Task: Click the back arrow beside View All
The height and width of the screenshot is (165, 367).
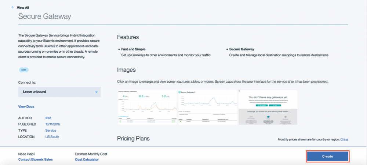Action: click(x=13, y=7)
